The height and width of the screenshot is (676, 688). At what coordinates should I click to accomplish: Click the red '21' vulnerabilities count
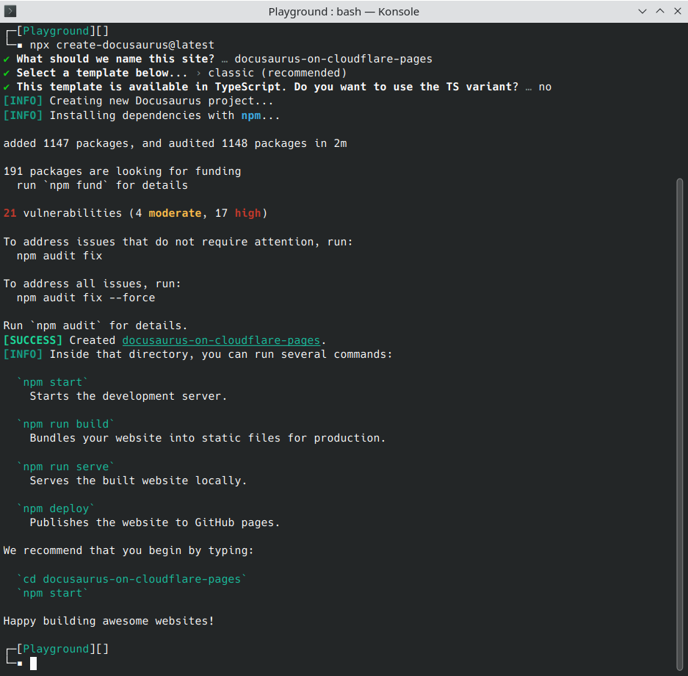(x=10, y=213)
